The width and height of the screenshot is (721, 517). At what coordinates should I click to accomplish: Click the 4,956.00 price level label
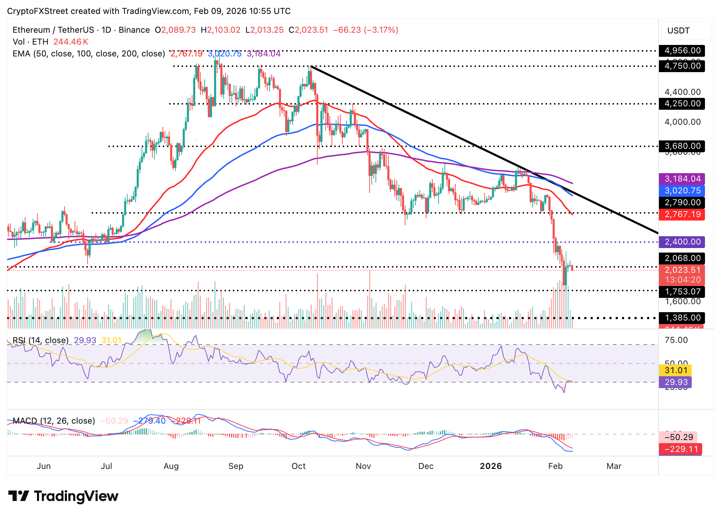pos(682,51)
